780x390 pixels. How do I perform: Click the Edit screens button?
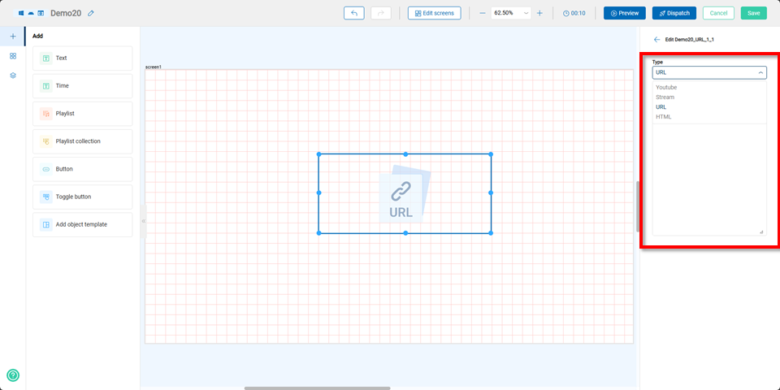click(435, 13)
